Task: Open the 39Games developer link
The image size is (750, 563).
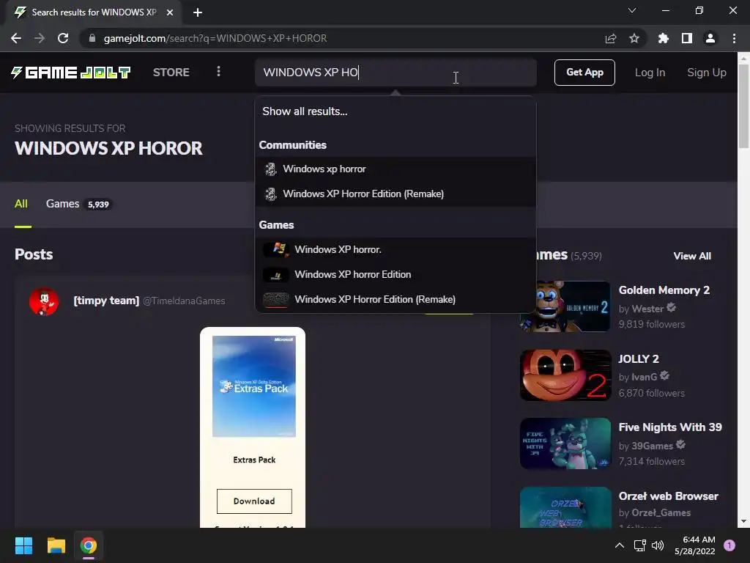Action: (x=653, y=446)
